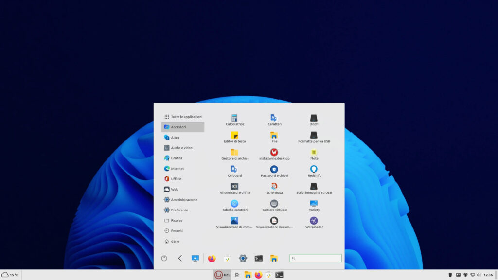Click show desktop strip at taskbar edge
The width and height of the screenshot is (498, 280).
[x=496, y=275]
